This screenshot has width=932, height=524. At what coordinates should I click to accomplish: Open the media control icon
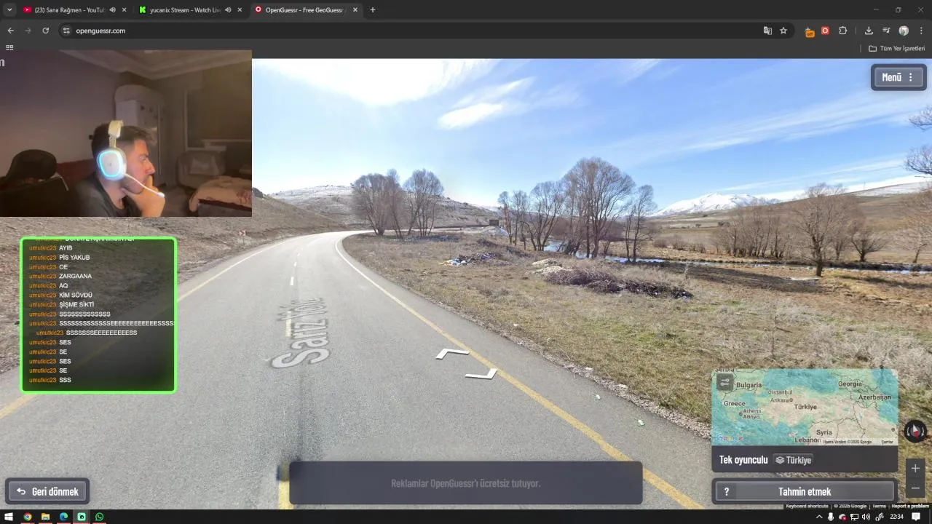click(x=886, y=31)
